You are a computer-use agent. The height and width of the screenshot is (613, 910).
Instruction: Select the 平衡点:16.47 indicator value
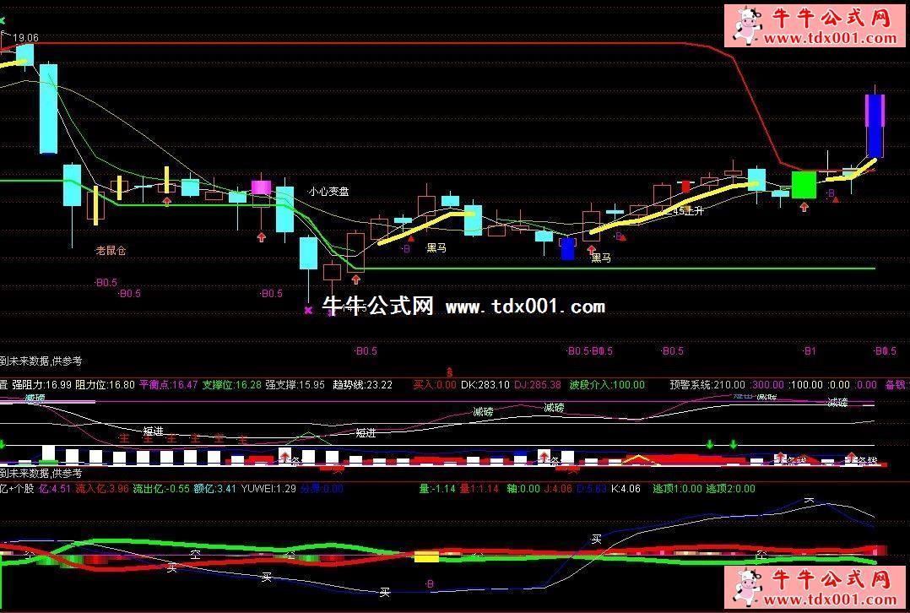tap(168, 385)
